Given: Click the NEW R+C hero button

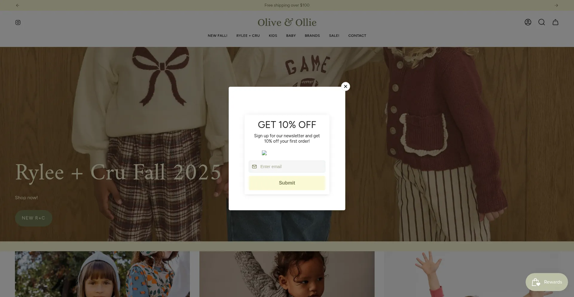Looking at the screenshot, I should coord(33,218).
